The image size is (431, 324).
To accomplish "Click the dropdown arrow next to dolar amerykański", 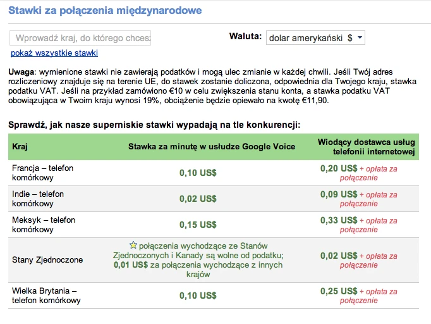I will click(360, 38).
